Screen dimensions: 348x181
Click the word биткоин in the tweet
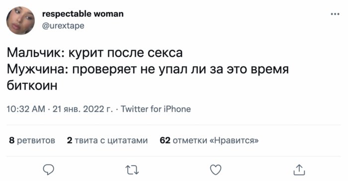tap(32, 85)
